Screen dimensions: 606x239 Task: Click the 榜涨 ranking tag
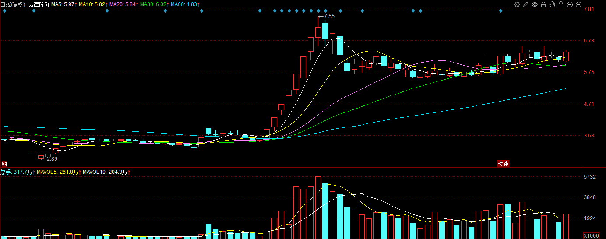503,164
